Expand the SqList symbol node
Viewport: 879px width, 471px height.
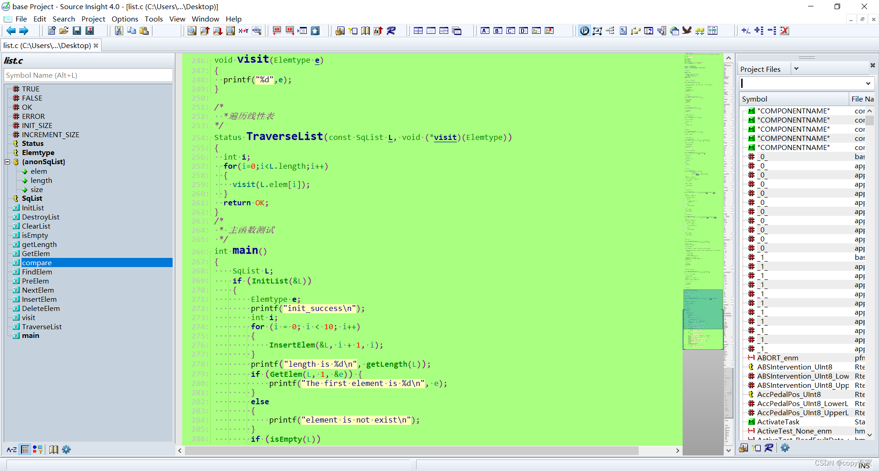pos(31,198)
